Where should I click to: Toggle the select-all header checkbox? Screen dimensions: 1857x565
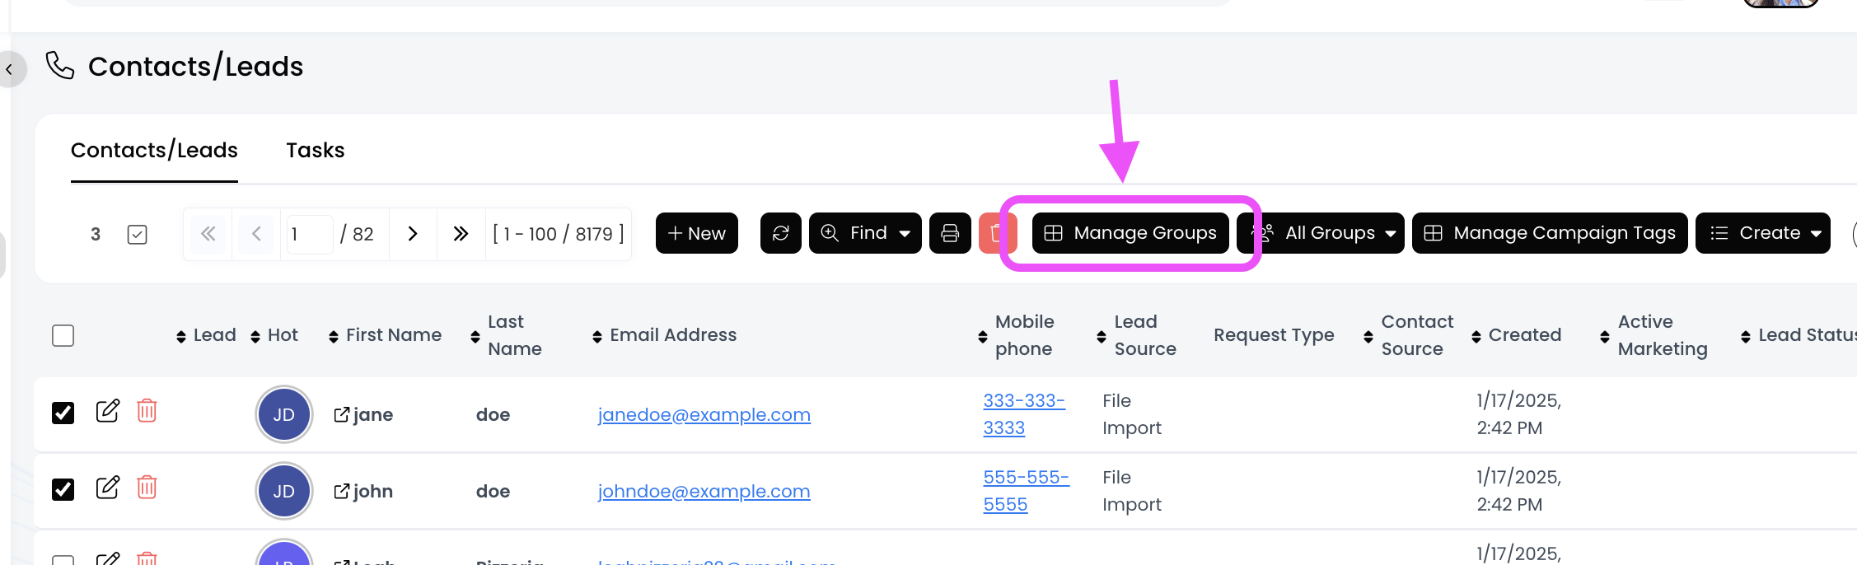point(63,335)
